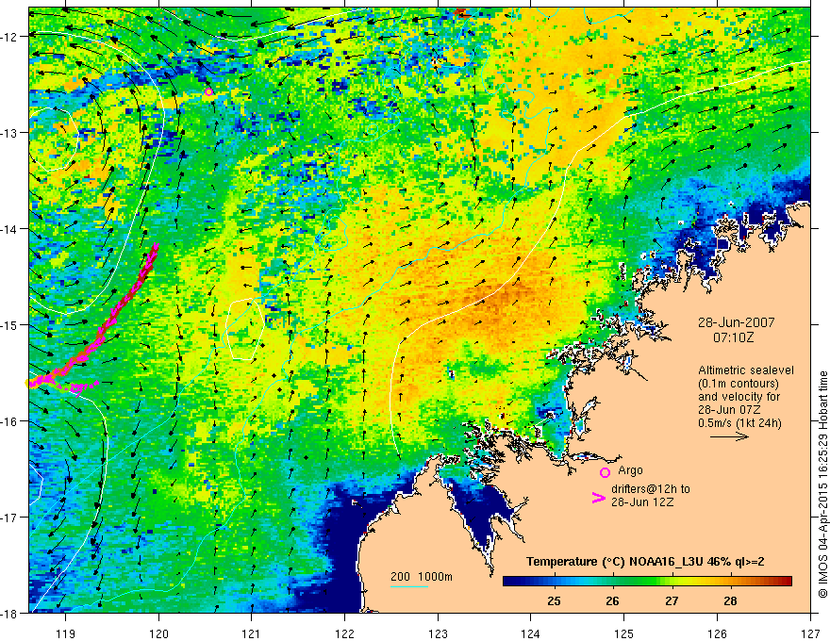Click longitude axis label 120
This screenshot has height=641, width=830.
pyautogui.click(x=158, y=633)
